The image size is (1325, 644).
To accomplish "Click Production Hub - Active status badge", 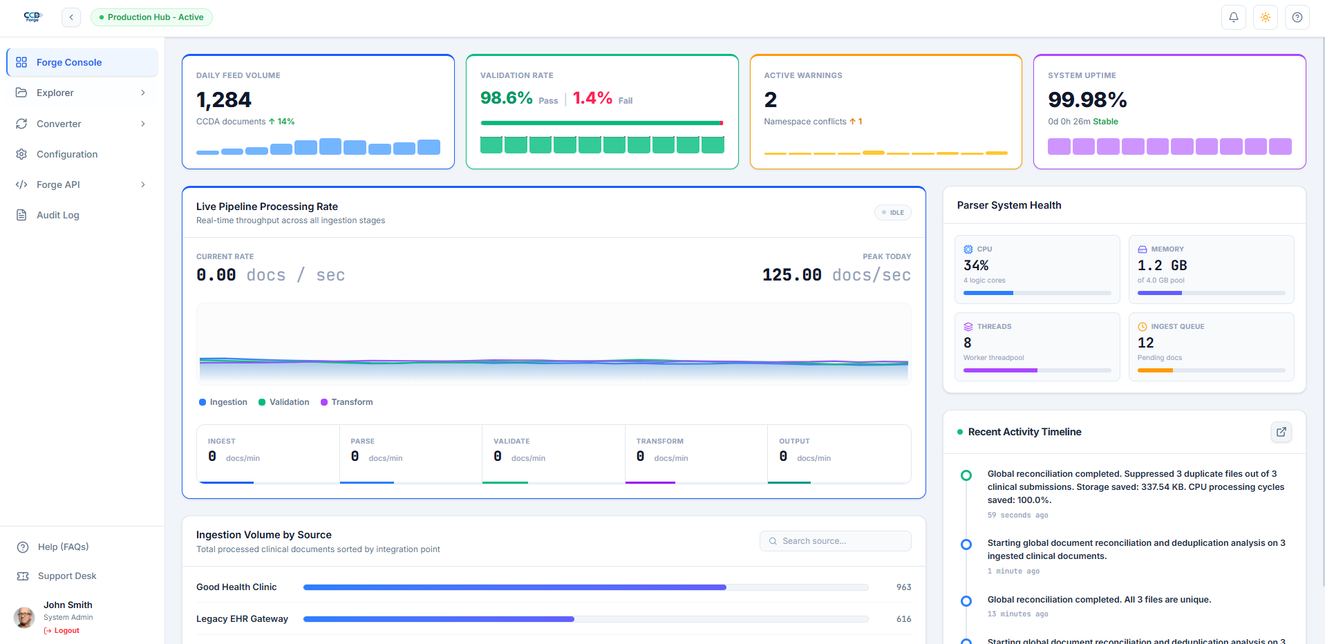I will click(151, 17).
